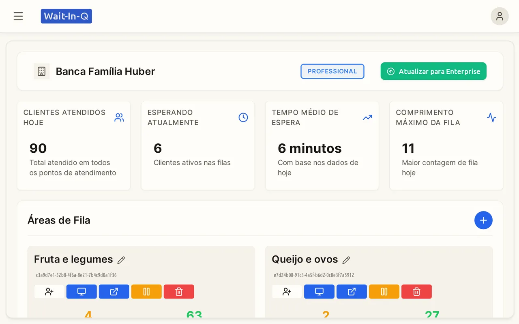The image size is (519, 324).
Task: Delete the Queijo e ovos queue
Action: coord(416,292)
